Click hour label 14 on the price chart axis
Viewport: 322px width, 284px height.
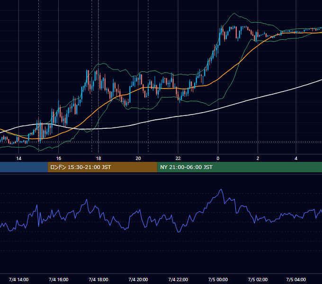point(18,159)
